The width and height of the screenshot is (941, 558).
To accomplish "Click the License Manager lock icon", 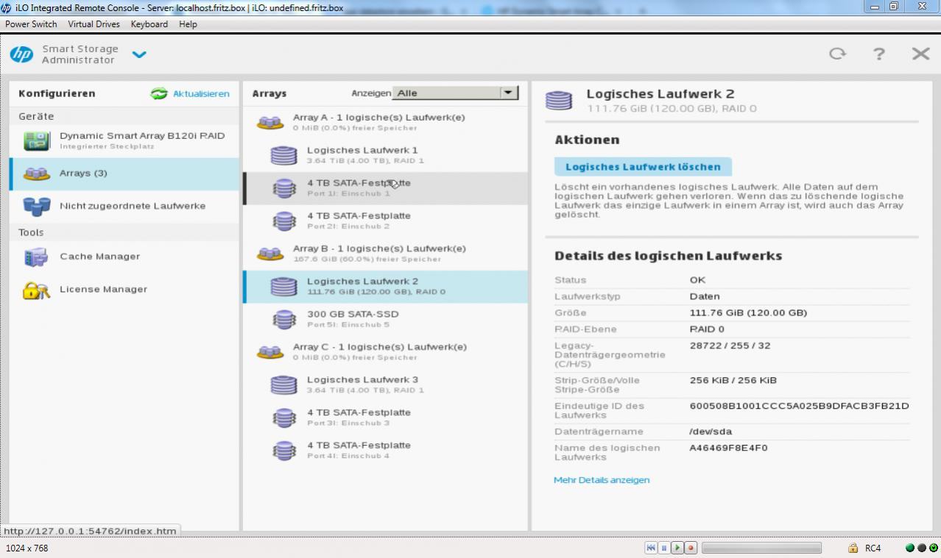I will pos(36,290).
